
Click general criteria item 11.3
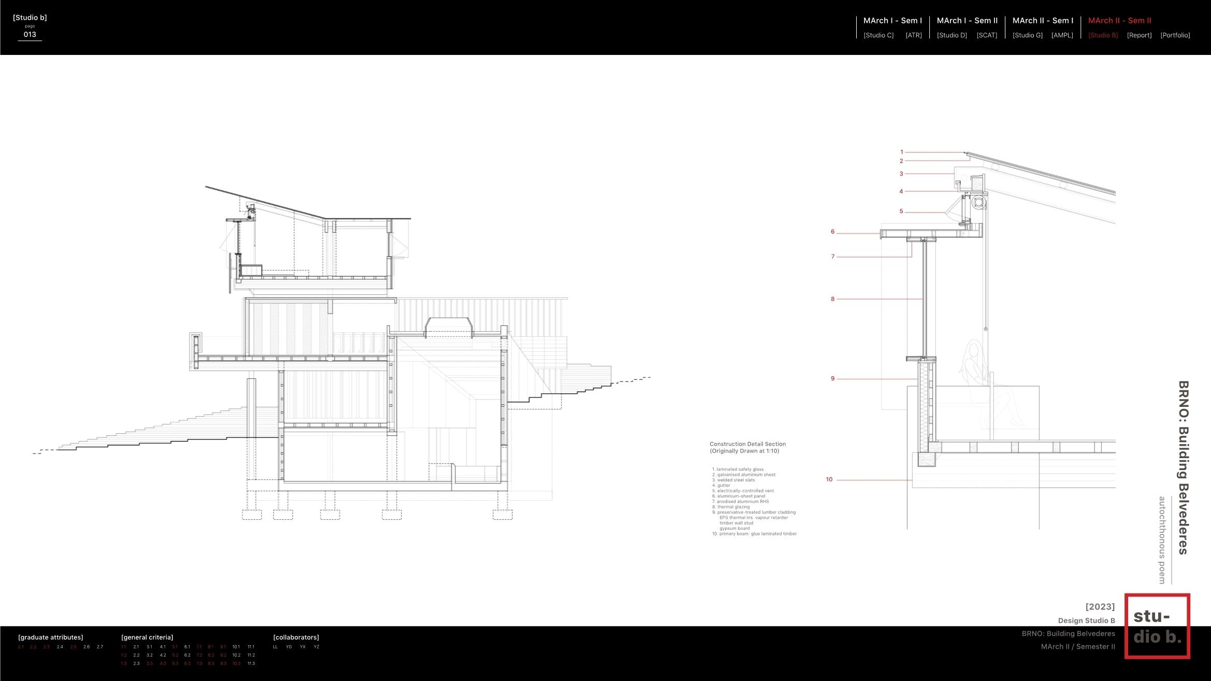pos(251,663)
